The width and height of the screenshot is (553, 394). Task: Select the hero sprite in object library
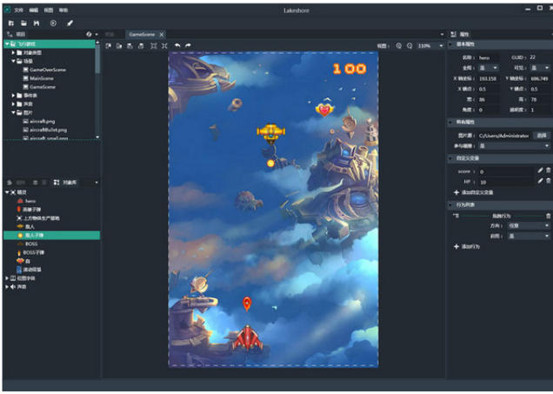(30, 201)
